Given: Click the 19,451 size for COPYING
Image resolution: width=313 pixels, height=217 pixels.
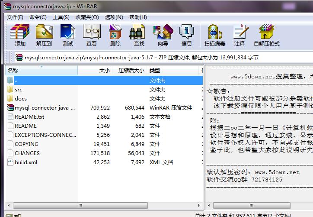Looking at the screenshot, I should point(102,144).
